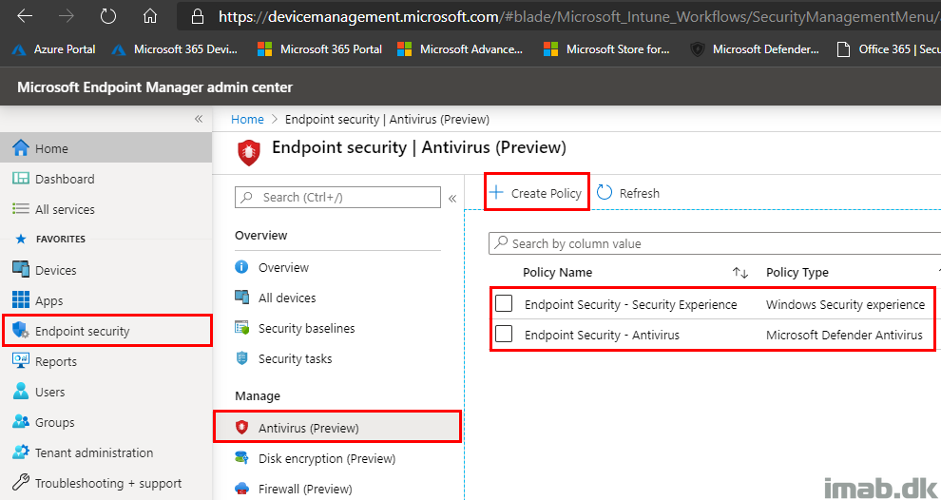Click the Tenant administration icon
Image resolution: width=941 pixels, height=500 pixels.
click(21, 452)
